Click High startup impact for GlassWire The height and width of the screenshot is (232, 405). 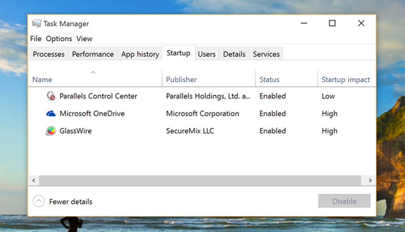[330, 131]
